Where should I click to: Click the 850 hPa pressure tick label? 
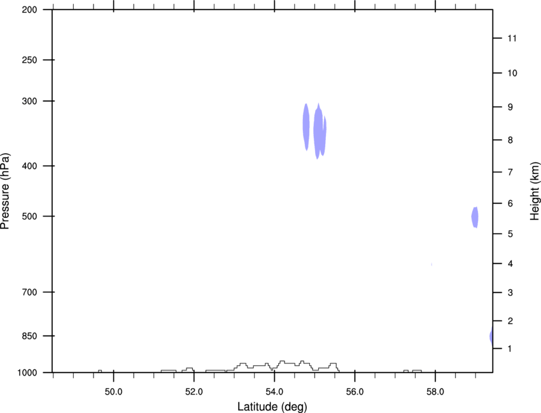[29, 336]
